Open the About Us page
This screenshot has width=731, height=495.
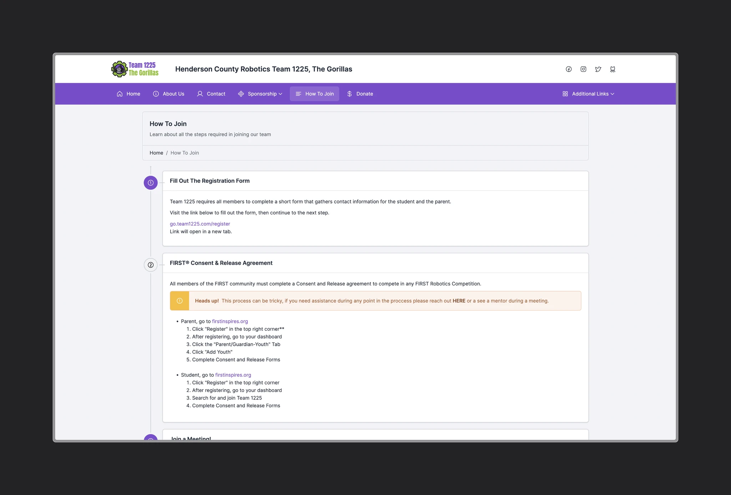168,94
